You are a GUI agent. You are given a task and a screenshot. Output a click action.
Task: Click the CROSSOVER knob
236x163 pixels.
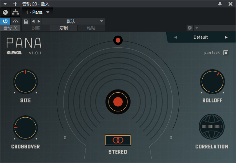click(25, 128)
